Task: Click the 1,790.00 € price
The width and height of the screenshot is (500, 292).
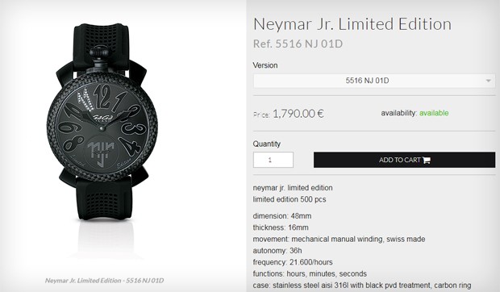Action: [x=298, y=113]
